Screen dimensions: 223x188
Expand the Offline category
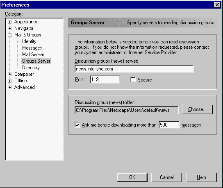(x=9, y=81)
